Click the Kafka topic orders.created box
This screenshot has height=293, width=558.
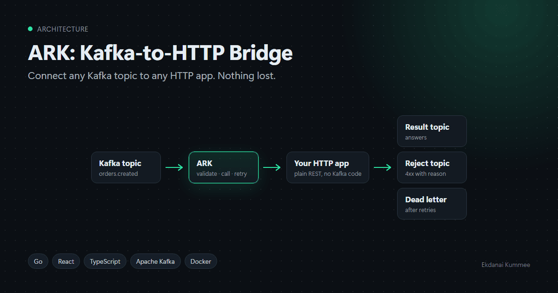(x=126, y=167)
